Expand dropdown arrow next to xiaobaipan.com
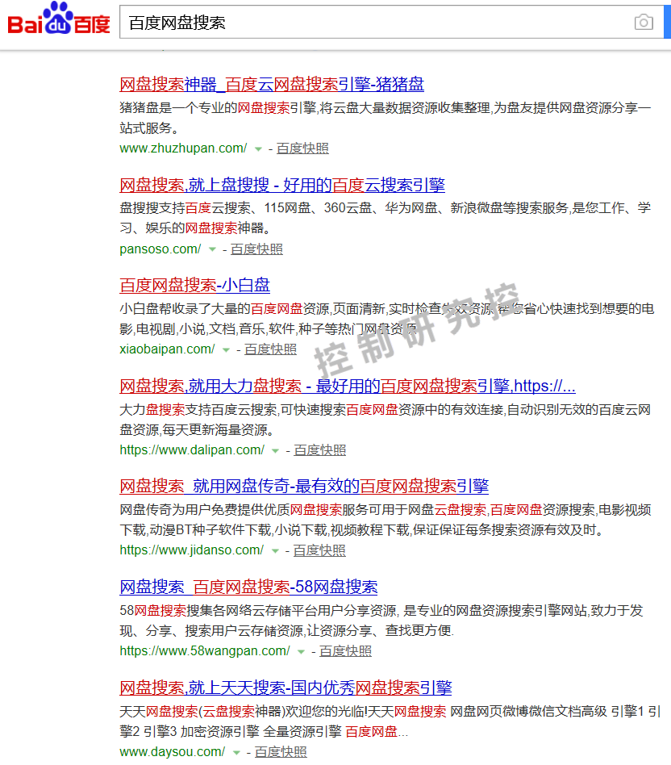671x765 pixels. tap(226, 350)
